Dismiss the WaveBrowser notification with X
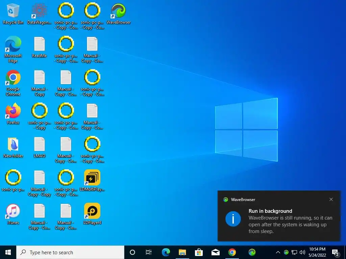346x259 pixels. click(331, 199)
